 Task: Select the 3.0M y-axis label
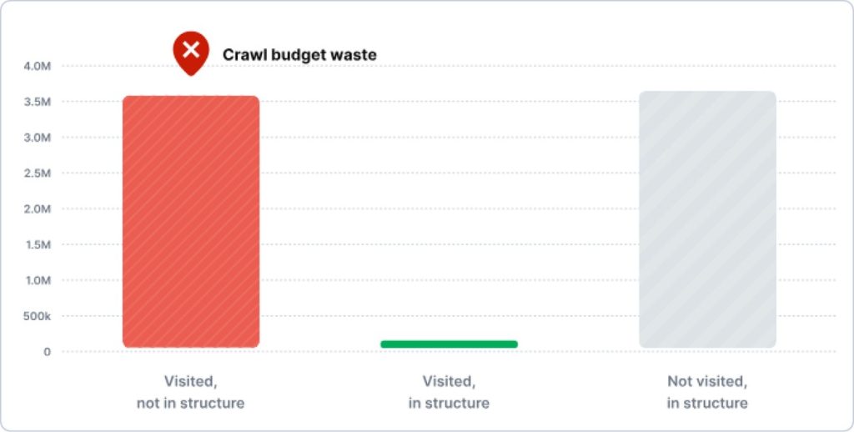pos(37,138)
